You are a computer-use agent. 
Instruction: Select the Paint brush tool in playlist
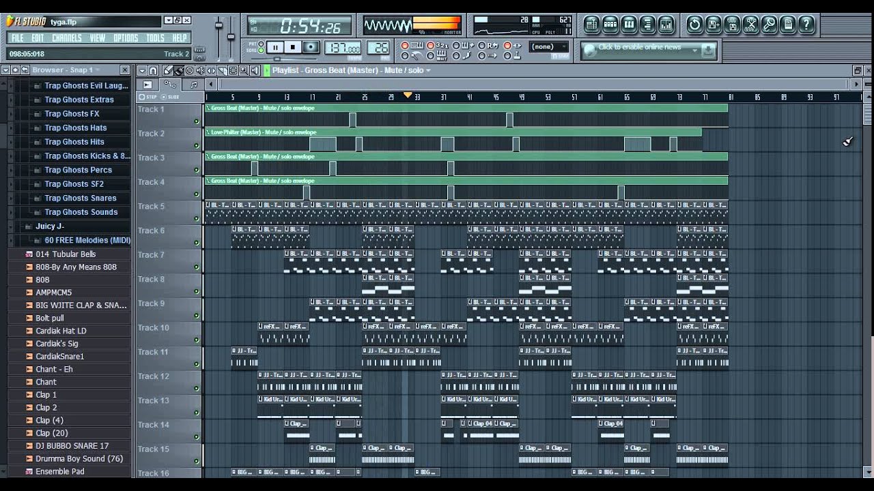pyautogui.click(x=179, y=70)
